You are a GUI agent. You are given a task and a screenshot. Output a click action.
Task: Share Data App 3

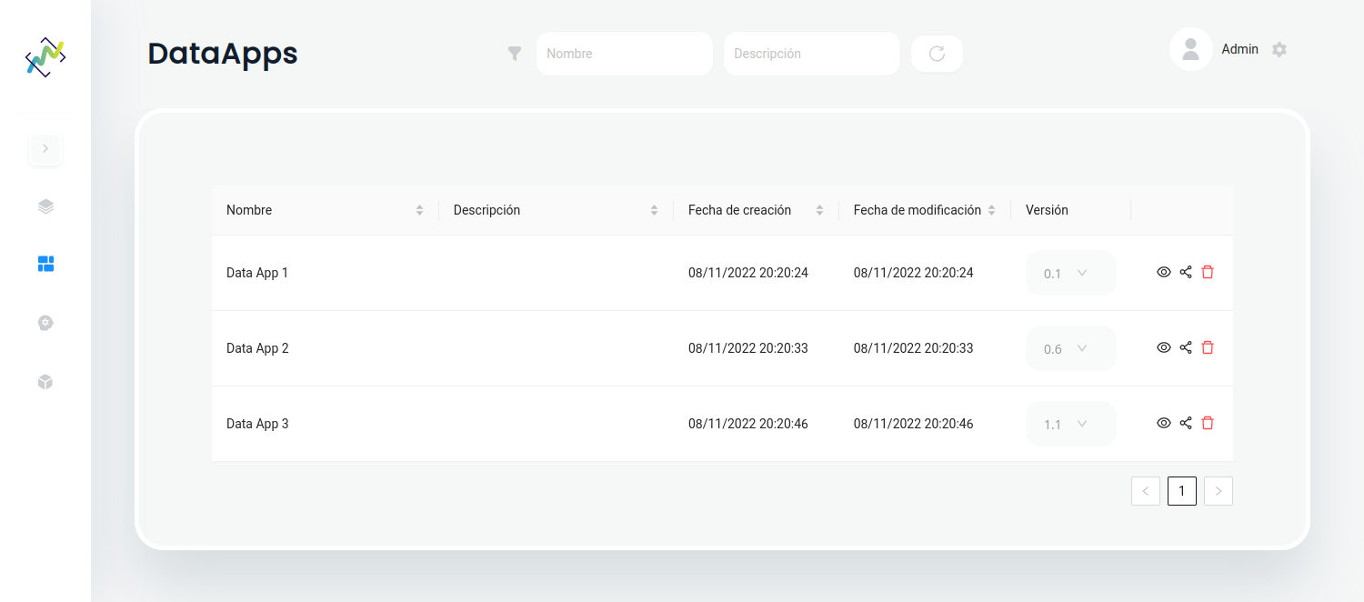pos(1186,423)
